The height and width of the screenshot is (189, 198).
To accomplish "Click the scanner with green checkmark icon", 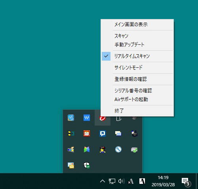I will click(134, 150).
